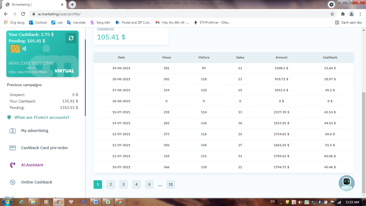Image resolution: width=366 pixels, height=206 pixels.
Task: Select page 5 in pagination
Action: coord(149,185)
